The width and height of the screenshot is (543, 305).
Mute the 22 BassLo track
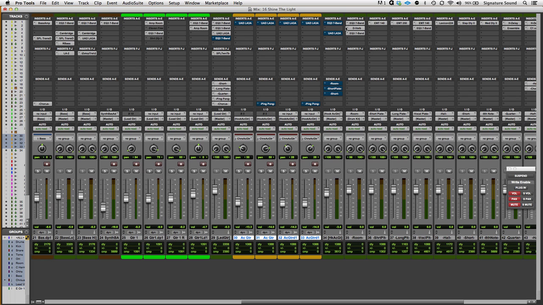coord(69,171)
